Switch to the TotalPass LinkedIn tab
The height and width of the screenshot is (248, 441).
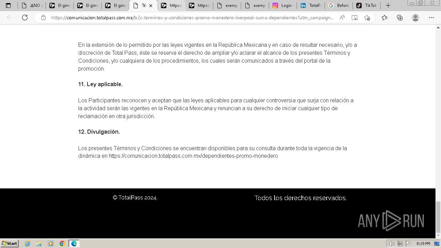310,6
